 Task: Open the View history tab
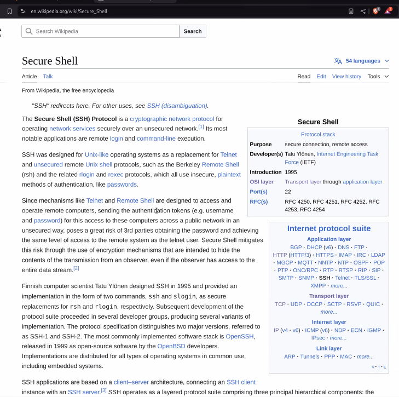346,77
